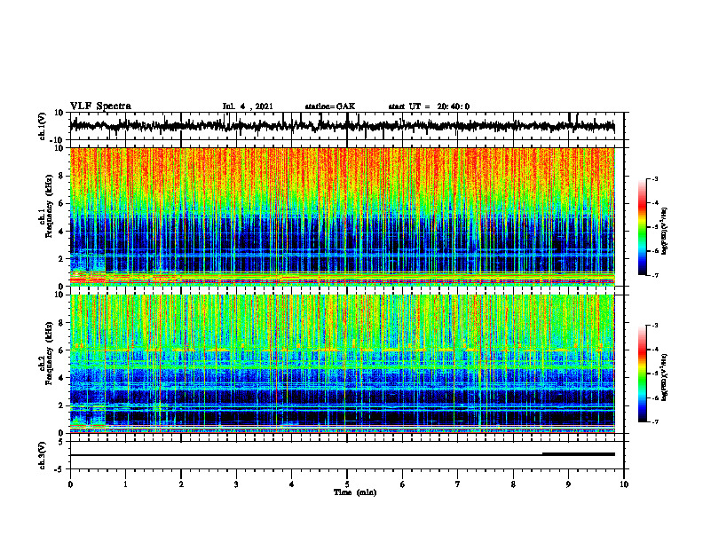This screenshot has height=543, width=703.
Task: Click the ch.1 voltage waveform trace panel
Action: [346, 126]
